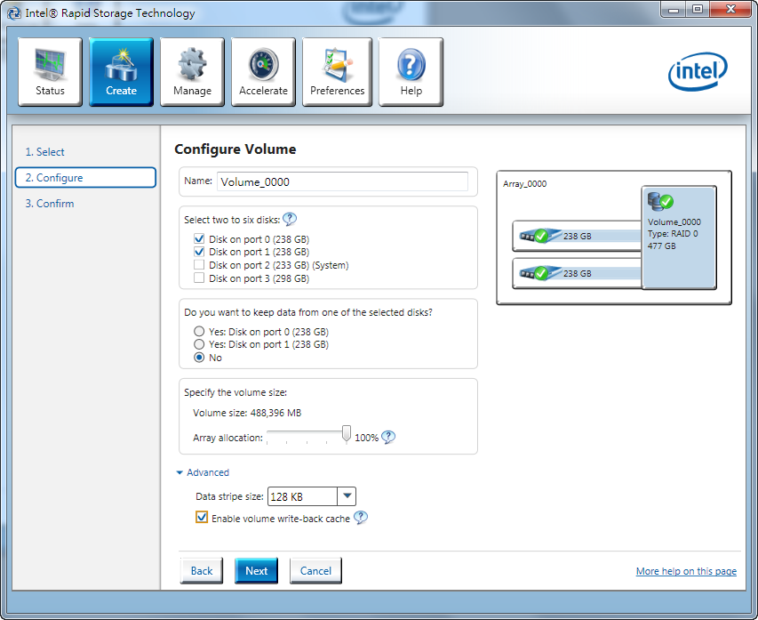Open the Data stripe size dropdown
The height and width of the screenshot is (620, 758).
click(347, 496)
